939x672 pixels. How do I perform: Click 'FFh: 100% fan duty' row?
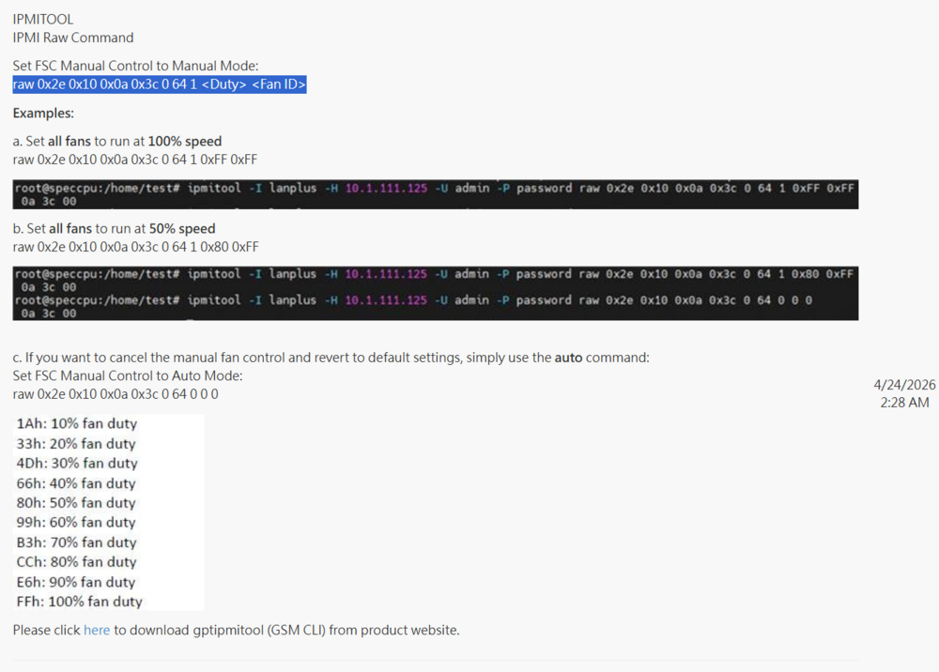tap(80, 602)
